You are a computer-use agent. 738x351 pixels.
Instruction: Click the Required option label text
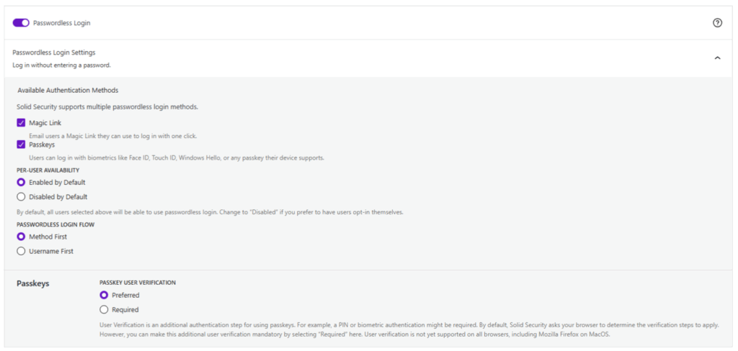click(125, 309)
